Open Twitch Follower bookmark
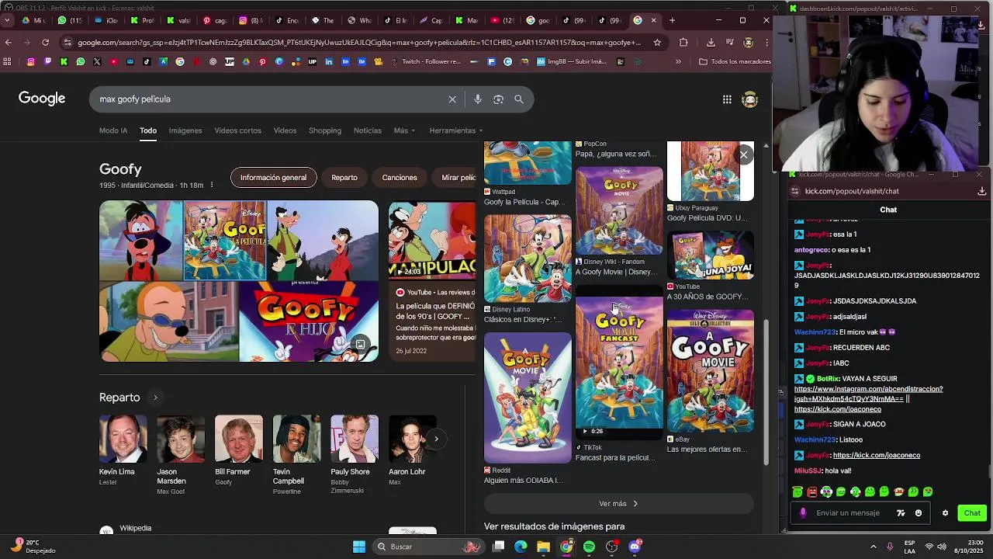 point(425,61)
